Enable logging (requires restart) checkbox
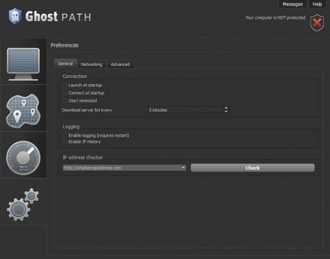 point(64,135)
